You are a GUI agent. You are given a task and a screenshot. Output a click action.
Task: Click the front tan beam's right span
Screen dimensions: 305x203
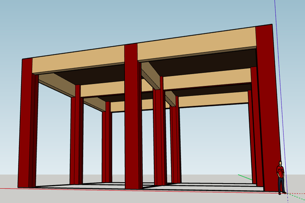point(196,44)
